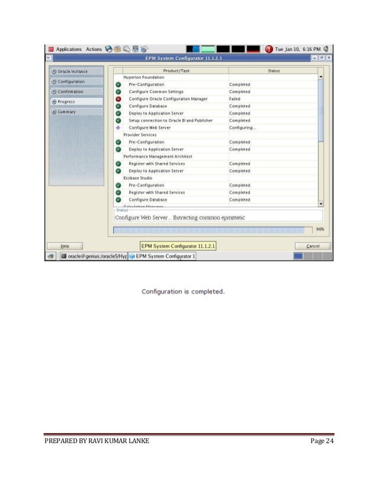Image resolution: width=378 pixels, height=490 pixels.
Task: Click the Status column header
Action: tap(274, 71)
